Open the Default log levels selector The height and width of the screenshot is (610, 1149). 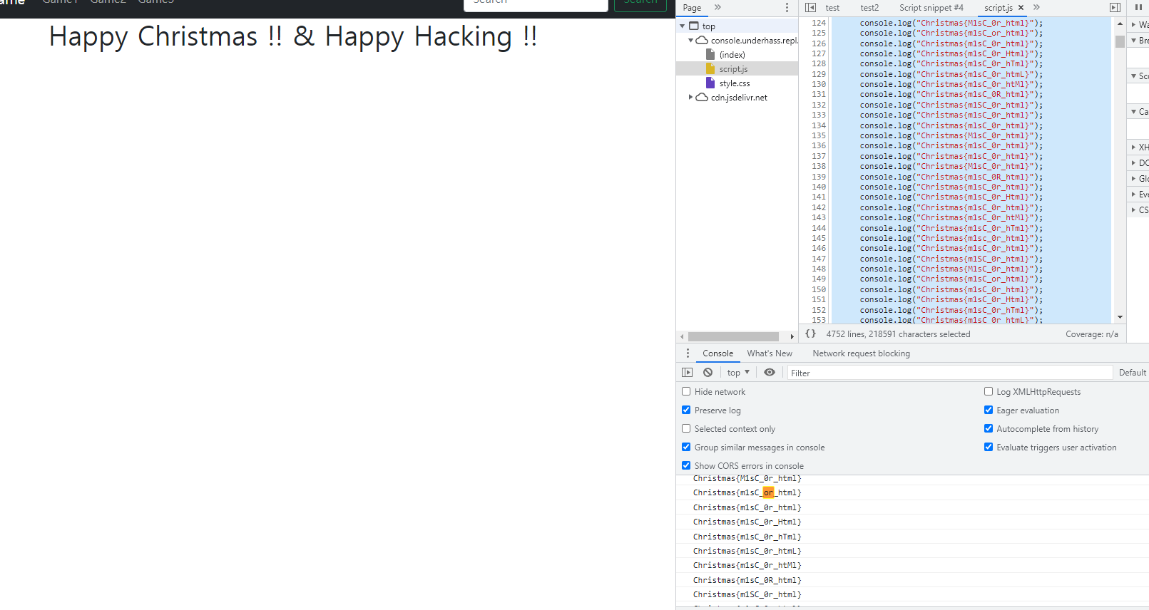point(1133,373)
